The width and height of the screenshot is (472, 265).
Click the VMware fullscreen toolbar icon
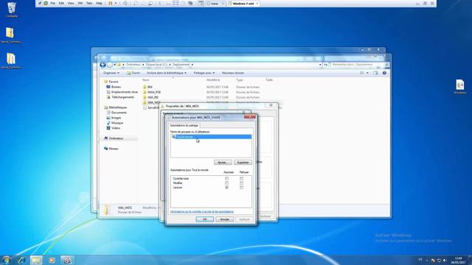(x=176, y=3)
